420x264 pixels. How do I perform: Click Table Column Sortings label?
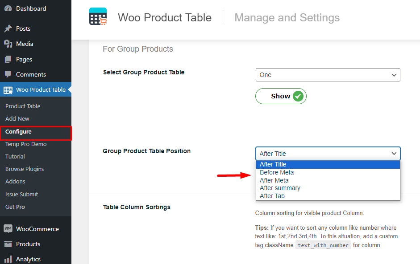click(x=137, y=207)
